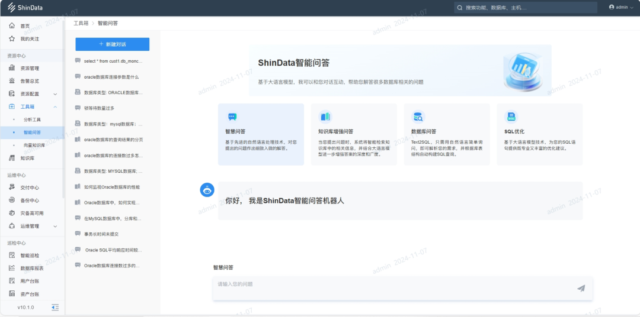Click the robot avatar icon
The width and height of the screenshot is (640, 317).
coord(207,190)
